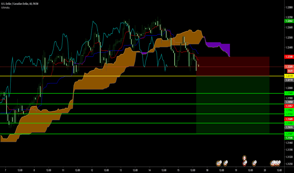Select the green horizontal line at 1.31945

point(95,93)
